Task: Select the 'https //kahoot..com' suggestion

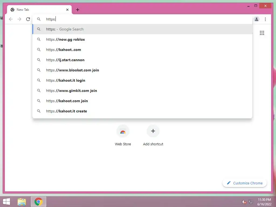Action: (x=142, y=50)
